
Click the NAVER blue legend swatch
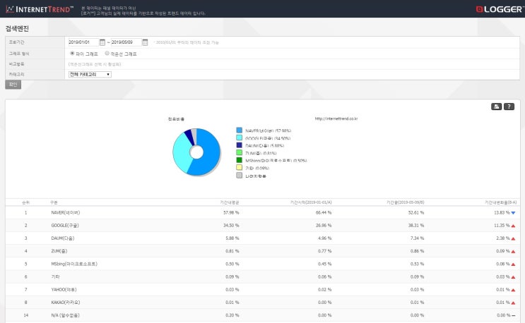(239, 130)
